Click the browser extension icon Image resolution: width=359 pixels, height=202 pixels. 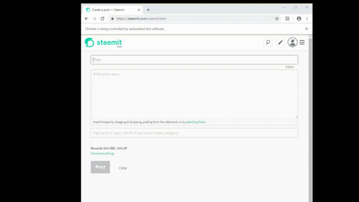click(287, 19)
